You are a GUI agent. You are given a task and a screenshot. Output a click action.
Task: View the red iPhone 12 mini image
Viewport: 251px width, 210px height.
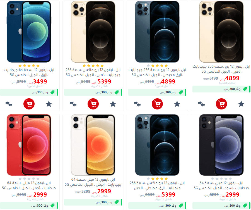pyautogui.click(x=29, y=145)
